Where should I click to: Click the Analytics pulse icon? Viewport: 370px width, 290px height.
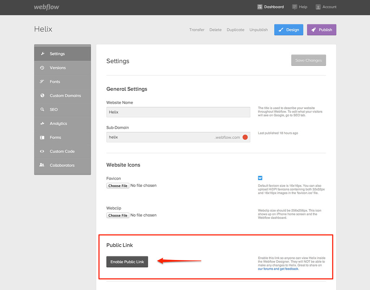pyautogui.click(x=42, y=123)
